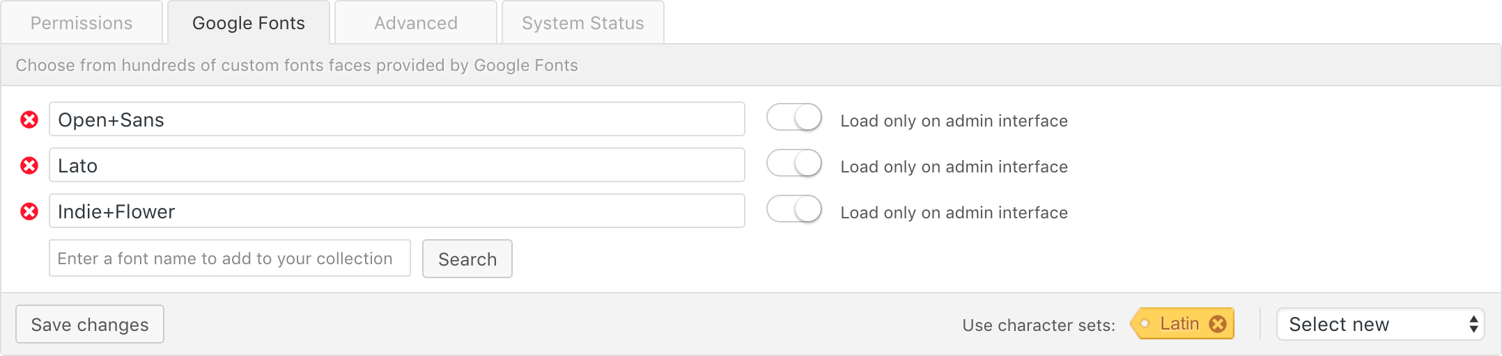Open the Advanced tab
Image resolution: width=1502 pixels, height=356 pixels.
click(416, 23)
